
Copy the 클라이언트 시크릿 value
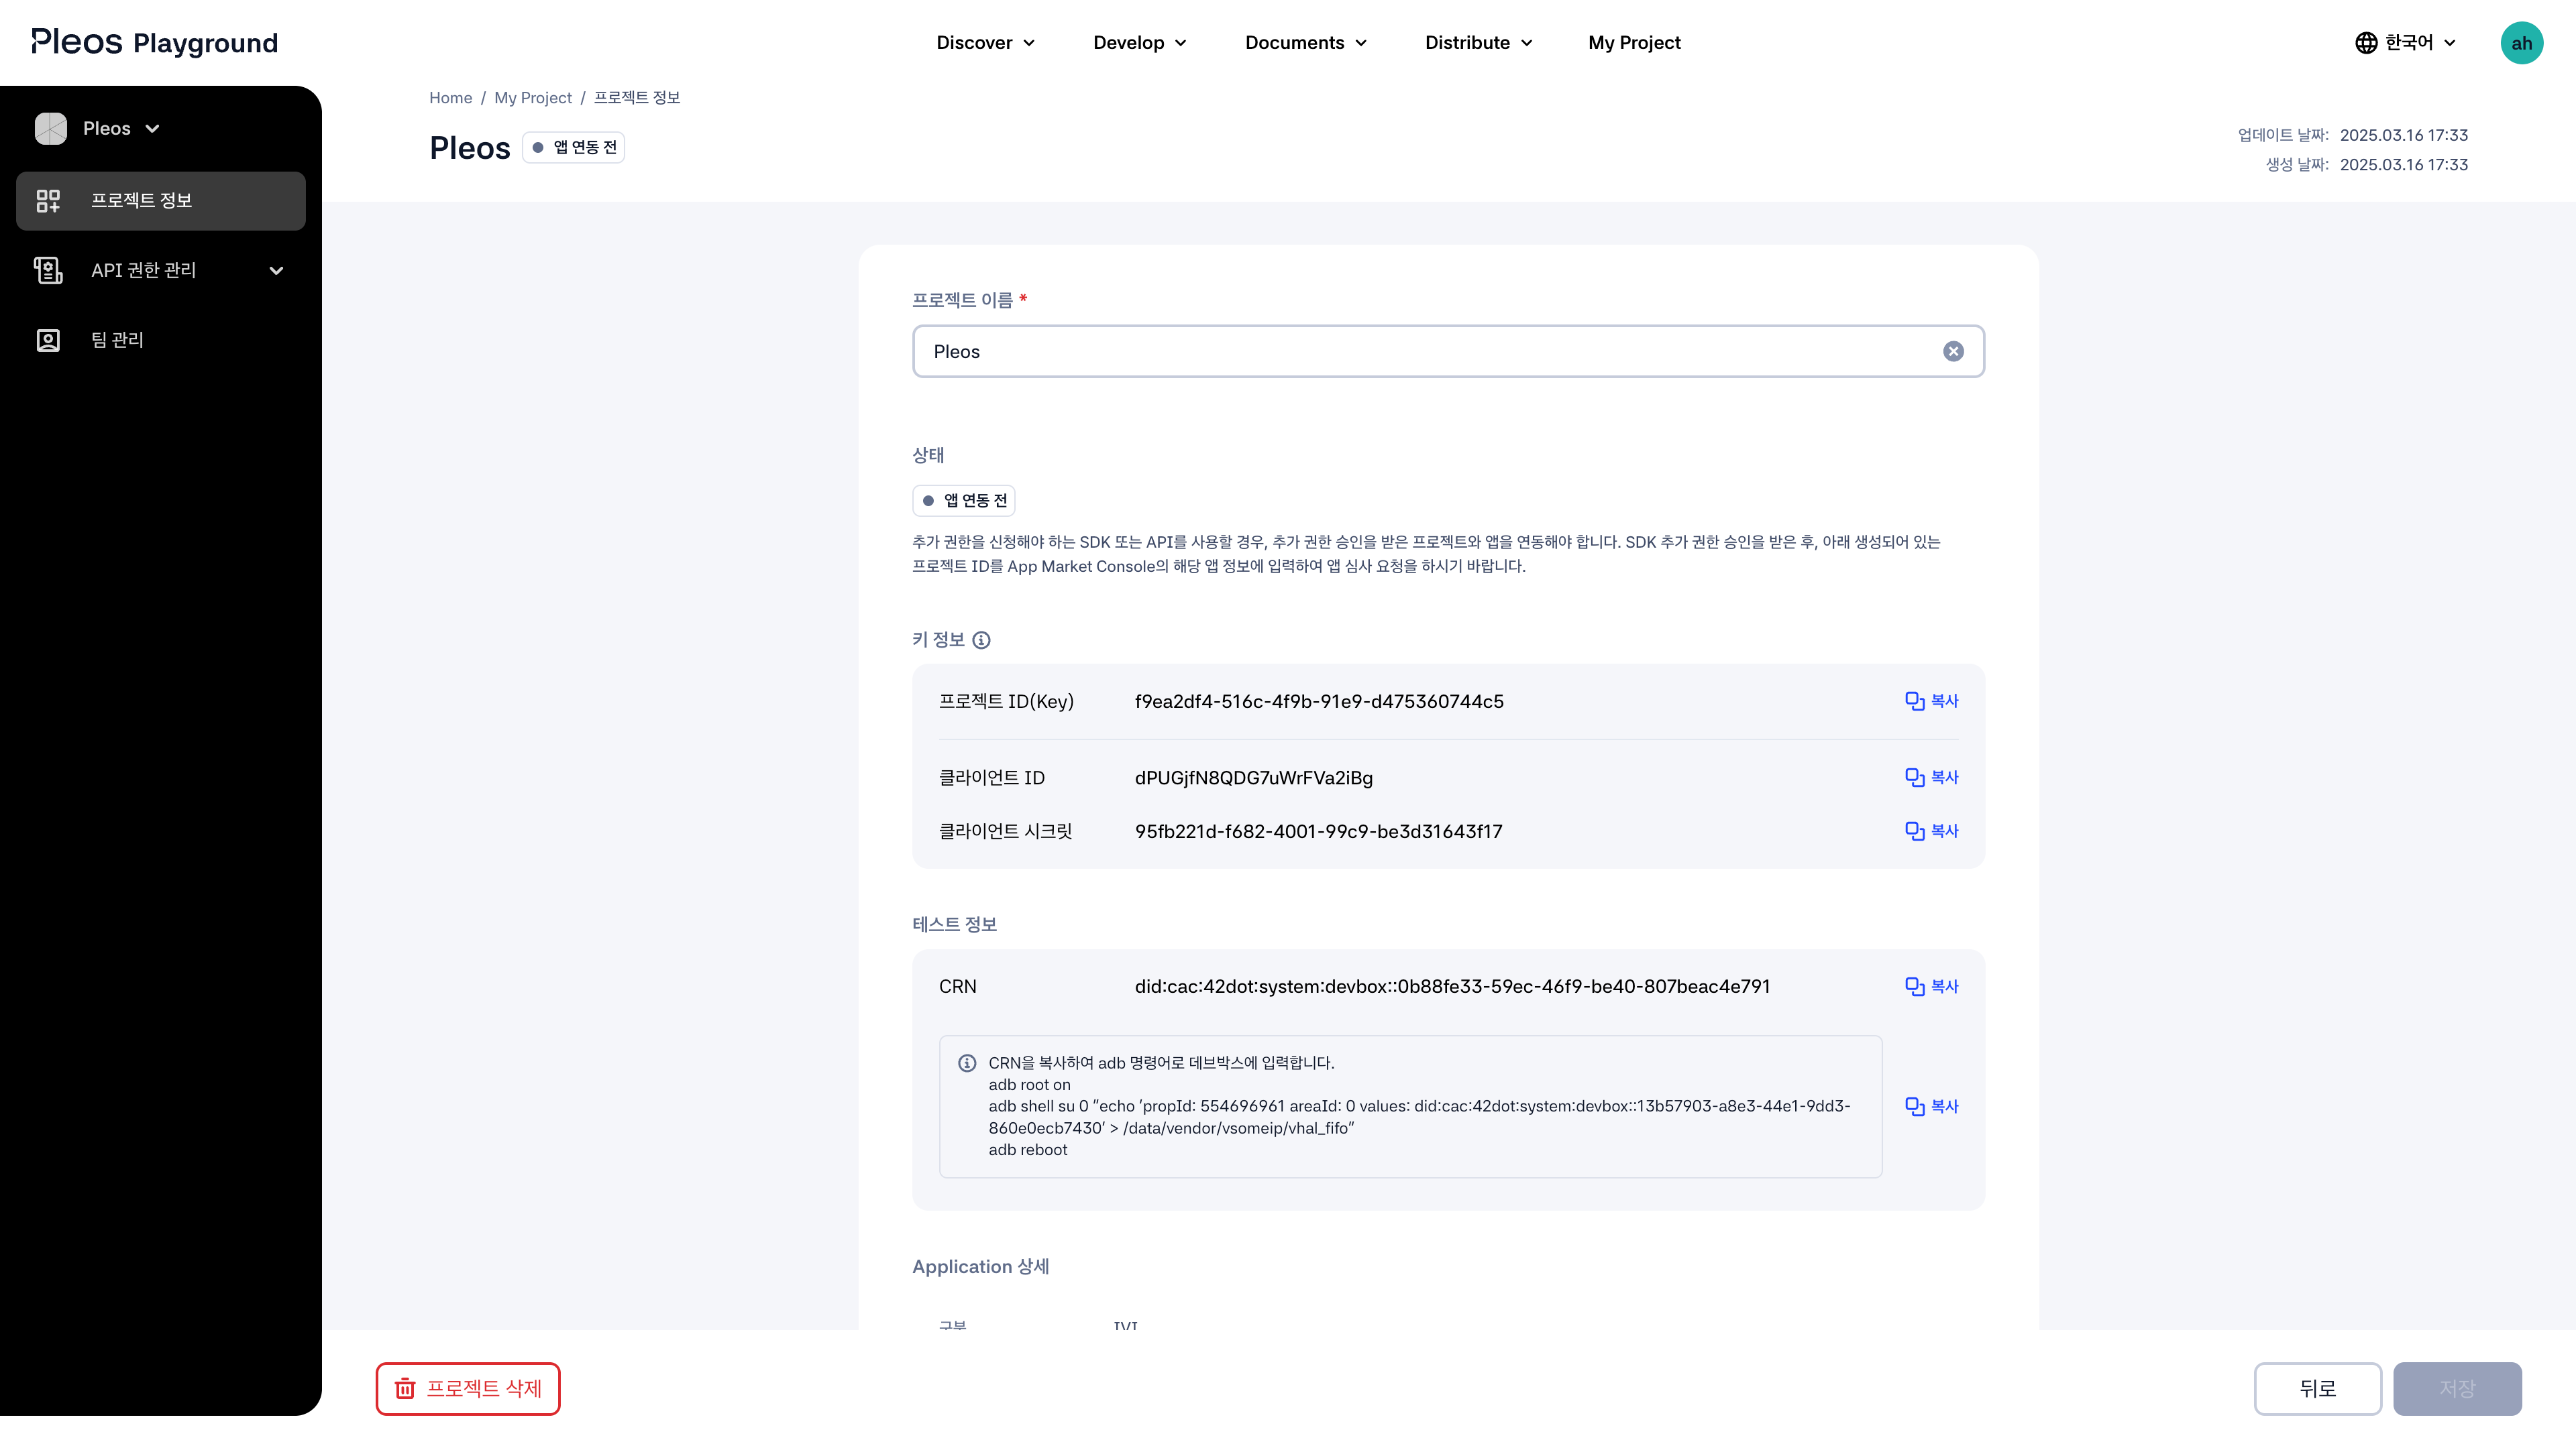(x=1931, y=831)
